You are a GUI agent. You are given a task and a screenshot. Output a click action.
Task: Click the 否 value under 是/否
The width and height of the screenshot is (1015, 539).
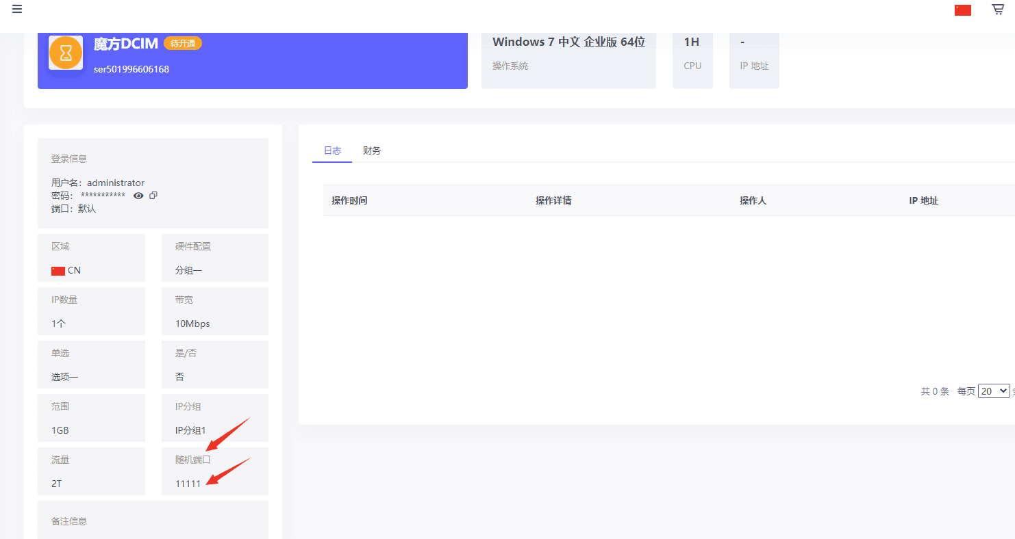(179, 377)
